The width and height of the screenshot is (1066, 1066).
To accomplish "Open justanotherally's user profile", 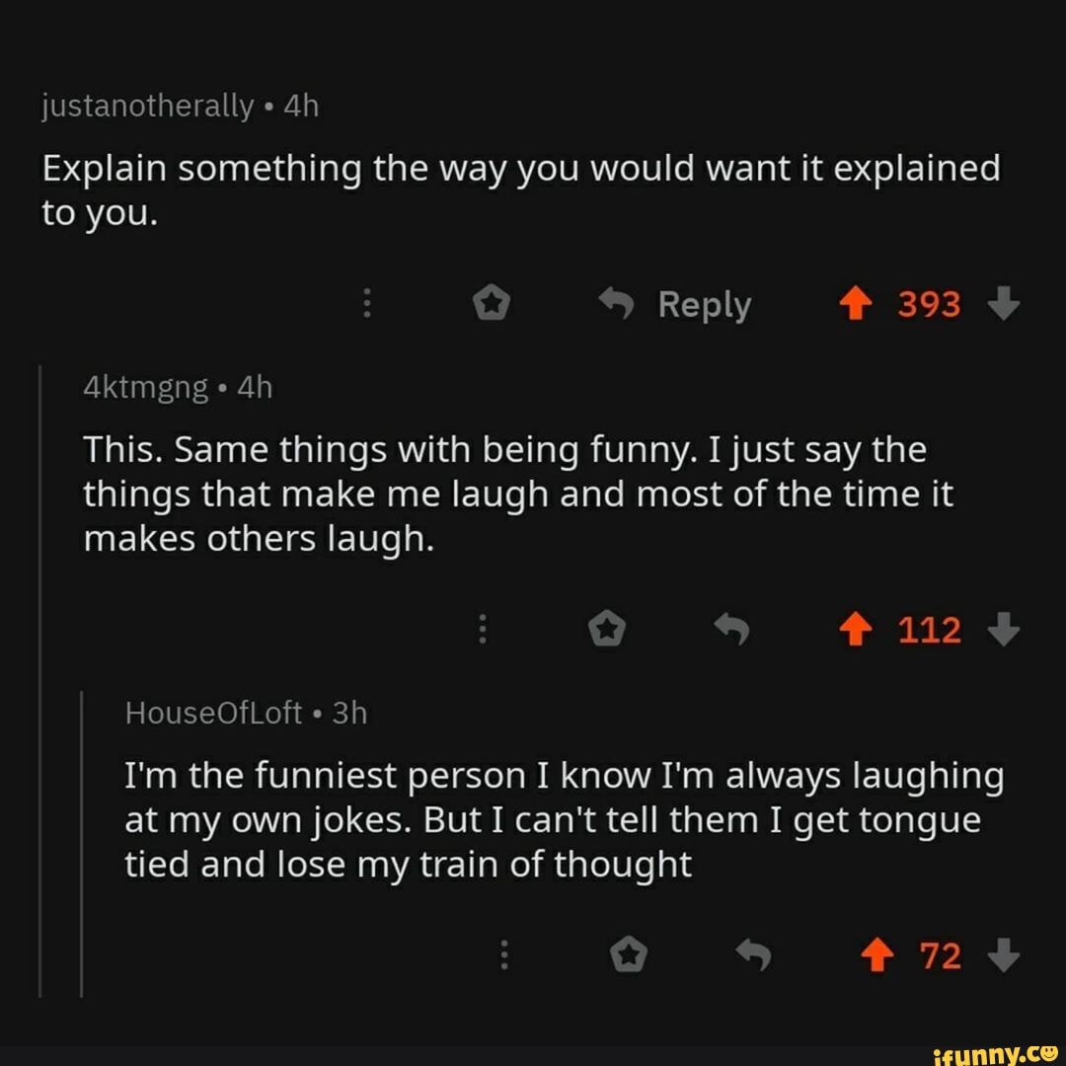I will coord(147,104).
